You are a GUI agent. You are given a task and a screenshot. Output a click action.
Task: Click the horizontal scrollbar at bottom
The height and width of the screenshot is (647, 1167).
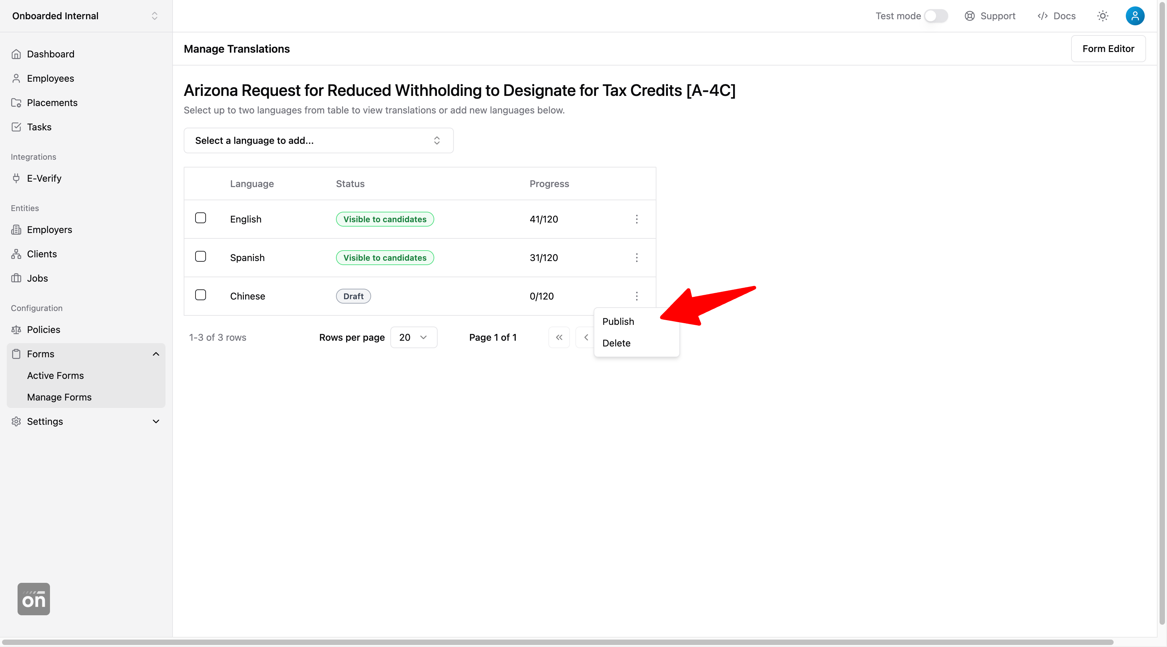pyautogui.click(x=557, y=642)
